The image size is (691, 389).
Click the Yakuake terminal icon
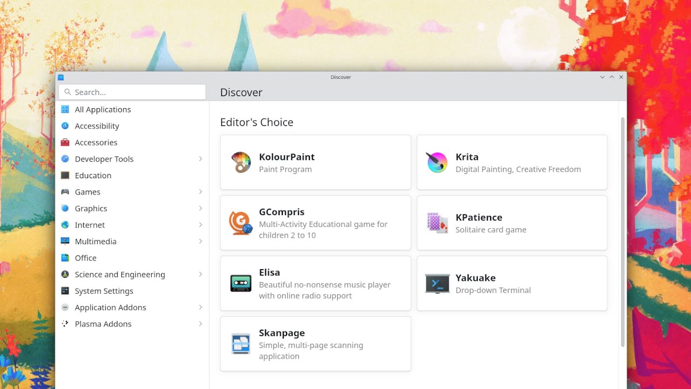coord(437,284)
